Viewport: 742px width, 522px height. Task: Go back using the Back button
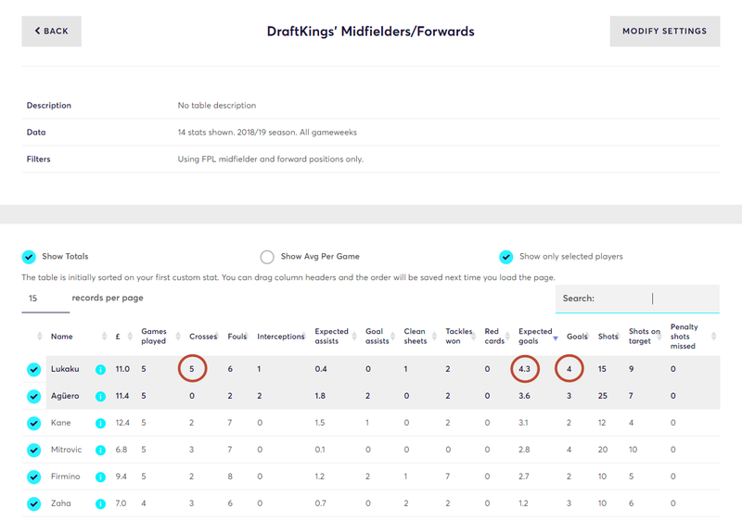[52, 32]
